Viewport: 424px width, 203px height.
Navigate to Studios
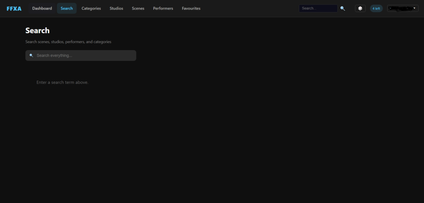[116, 8]
